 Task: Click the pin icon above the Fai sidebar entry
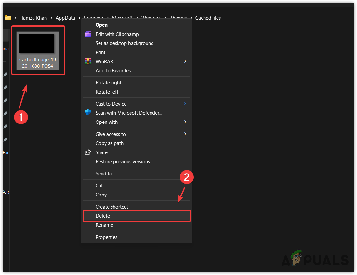[5, 139]
